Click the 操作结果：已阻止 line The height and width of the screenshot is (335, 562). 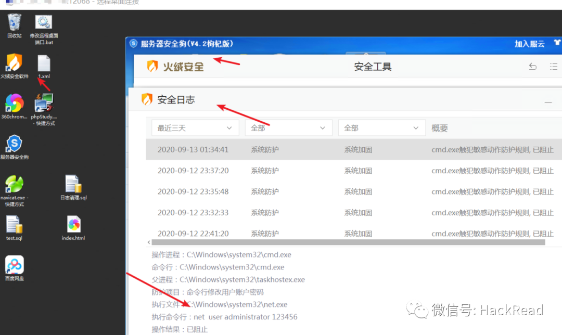point(180,329)
